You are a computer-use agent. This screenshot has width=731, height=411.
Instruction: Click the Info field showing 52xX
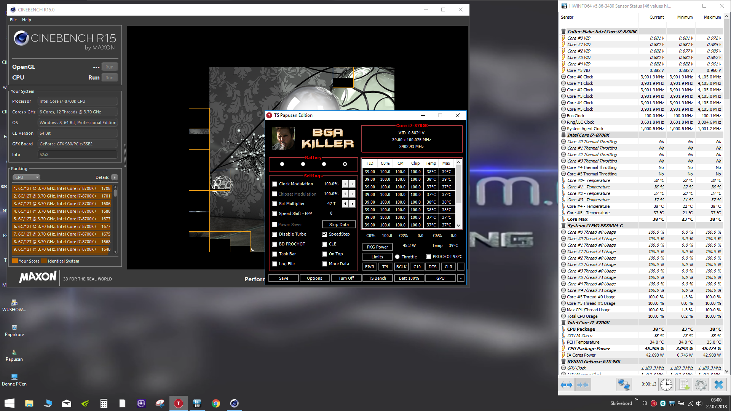78,155
